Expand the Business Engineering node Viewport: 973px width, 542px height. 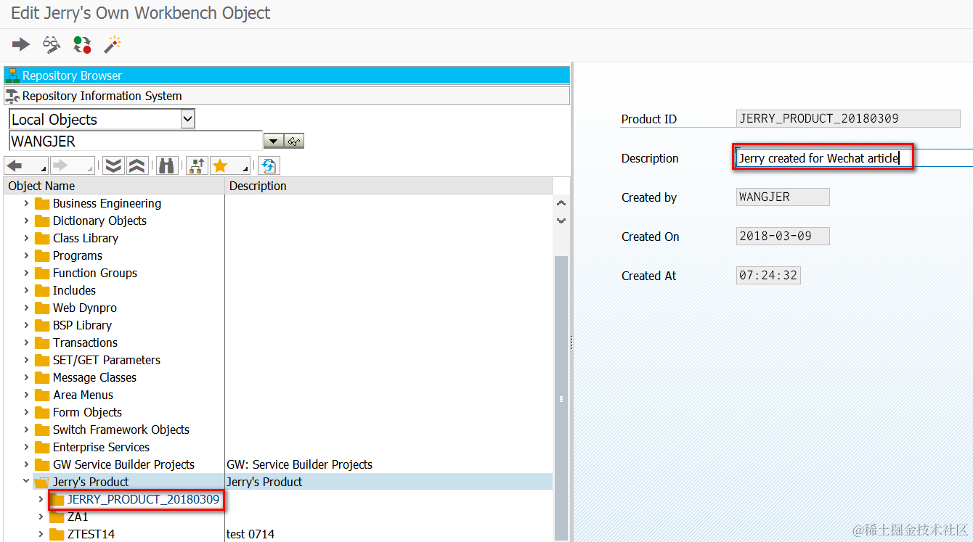pos(27,203)
